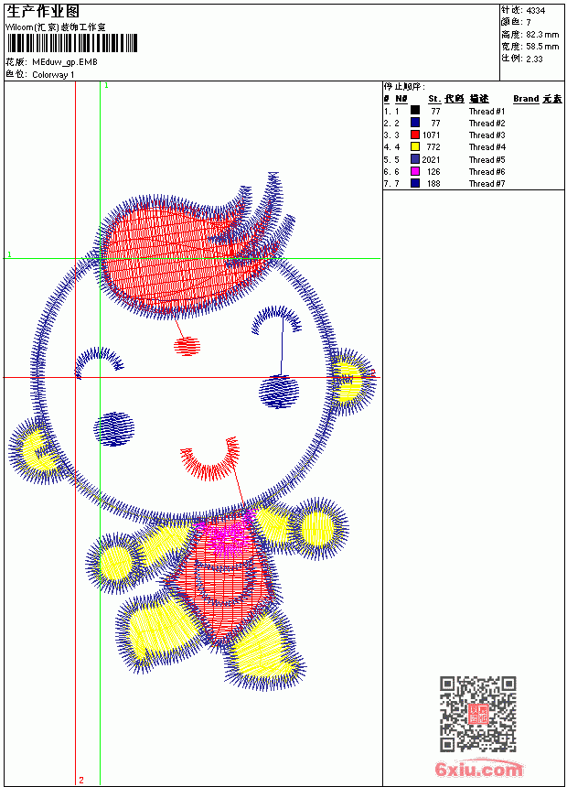
Task: Click the width value '58.5 mm'
Action: point(542,47)
